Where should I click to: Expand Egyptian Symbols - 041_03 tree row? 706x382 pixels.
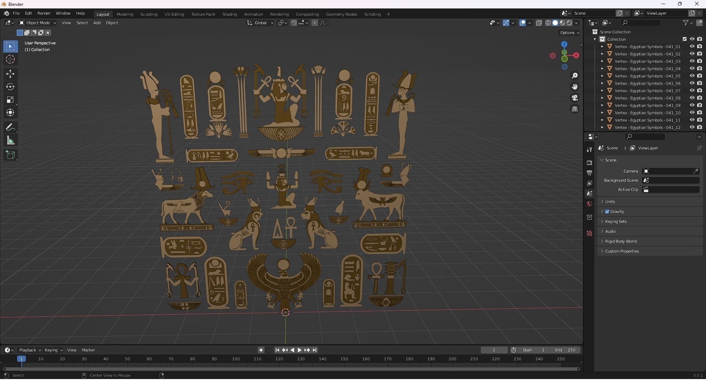(602, 61)
